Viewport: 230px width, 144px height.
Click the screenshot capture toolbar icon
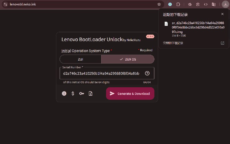[198, 4]
